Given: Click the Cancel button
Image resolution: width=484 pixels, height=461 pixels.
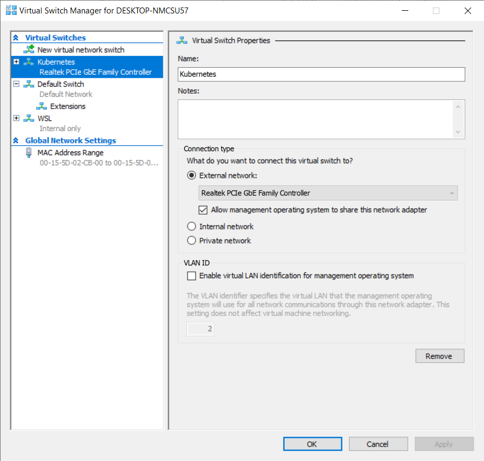Looking at the screenshot, I should [x=378, y=444].
